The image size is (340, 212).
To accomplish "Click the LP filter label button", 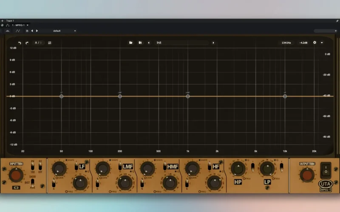I will (267, 182).
